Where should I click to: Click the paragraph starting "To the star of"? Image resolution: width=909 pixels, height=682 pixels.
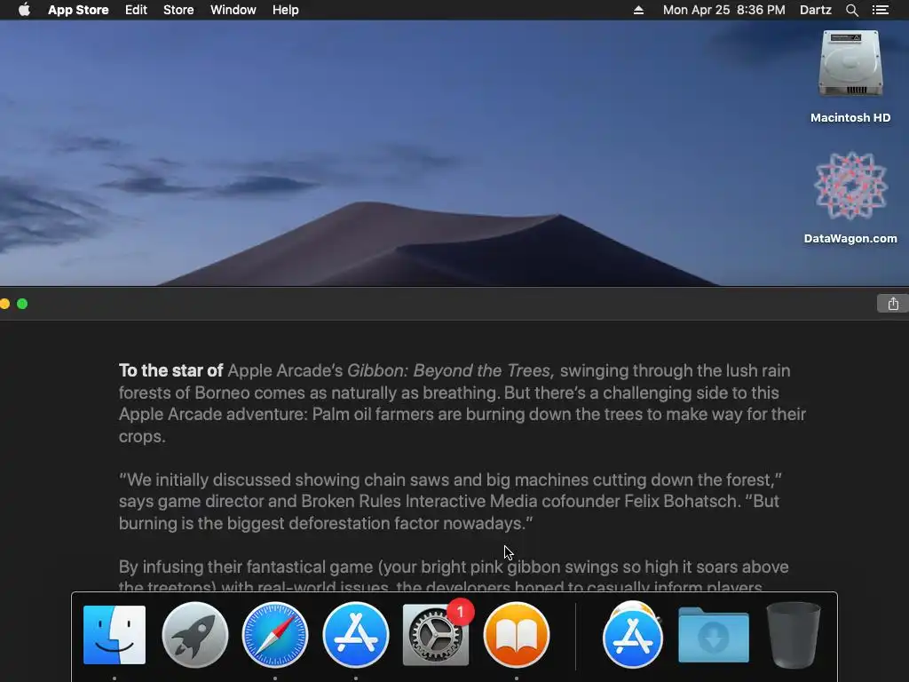click(462, 403)
